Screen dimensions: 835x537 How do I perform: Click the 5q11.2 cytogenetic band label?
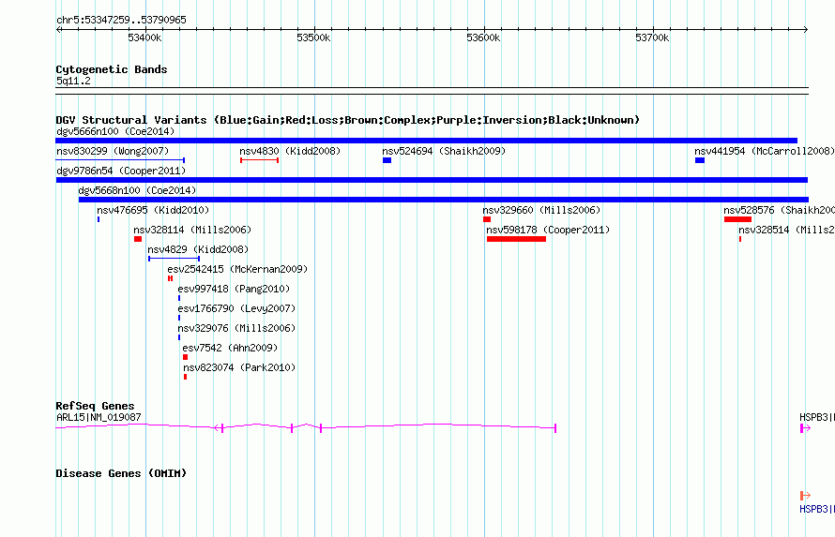pos(73,81)
